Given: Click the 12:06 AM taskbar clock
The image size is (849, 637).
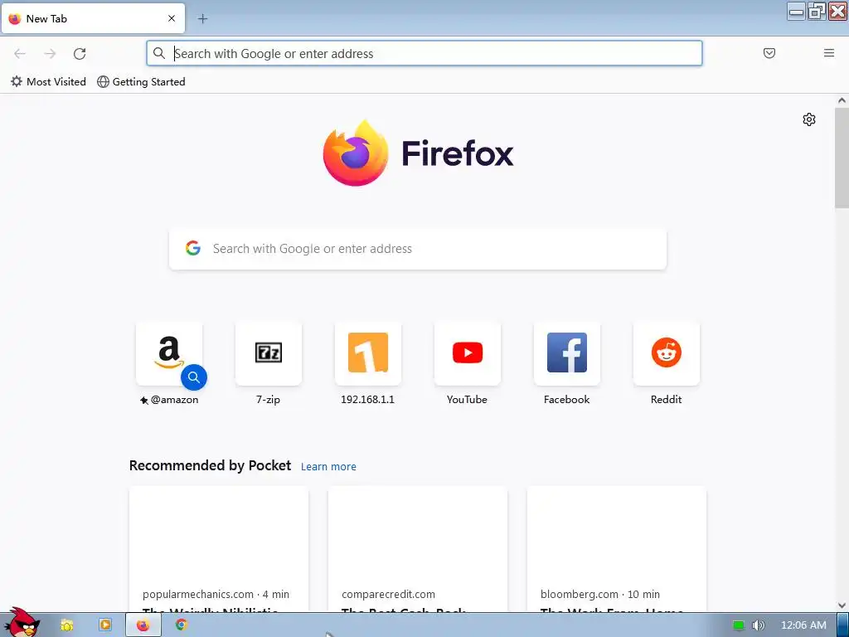Looking at the screenshot, I should pyautogui.click(x=803, y=625).
